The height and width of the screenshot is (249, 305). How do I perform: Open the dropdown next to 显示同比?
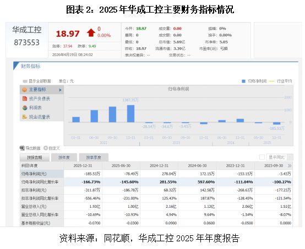290,157
